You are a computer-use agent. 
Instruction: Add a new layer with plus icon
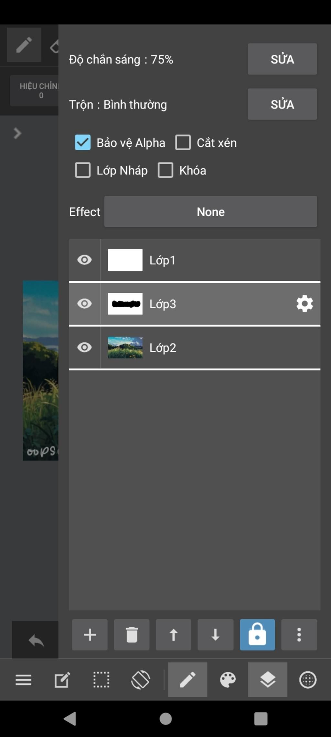90,635
